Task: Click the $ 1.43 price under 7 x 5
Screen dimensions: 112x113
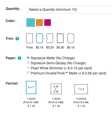Action: (x=81, y=106)
